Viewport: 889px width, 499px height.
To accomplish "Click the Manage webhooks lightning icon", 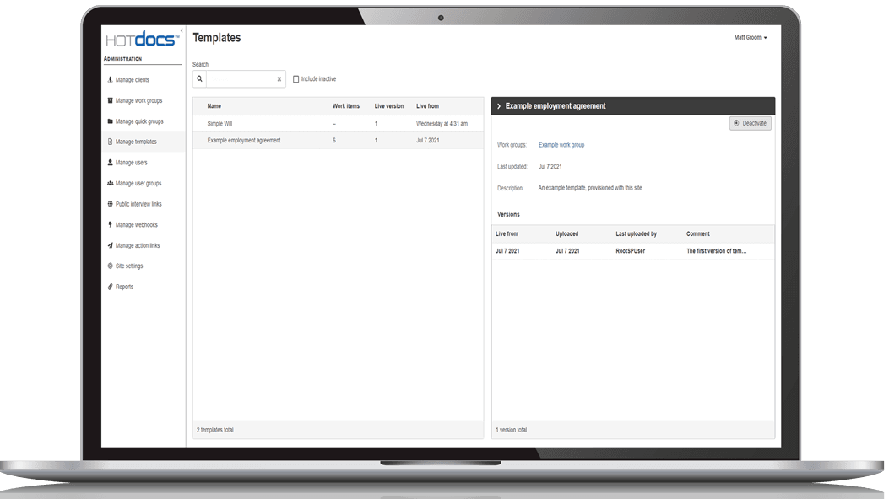I will (110, 225).
